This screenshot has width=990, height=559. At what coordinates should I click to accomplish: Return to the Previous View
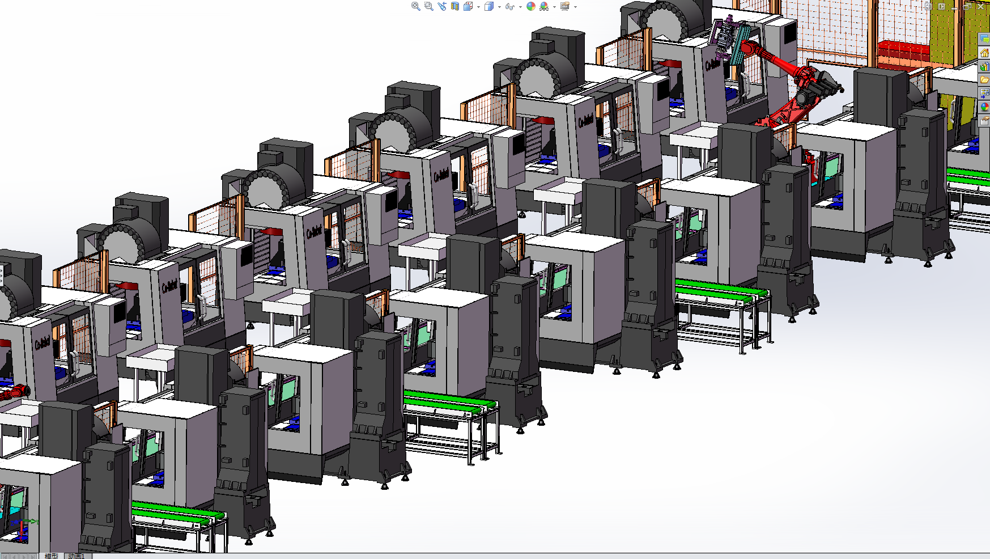(442, 6)
